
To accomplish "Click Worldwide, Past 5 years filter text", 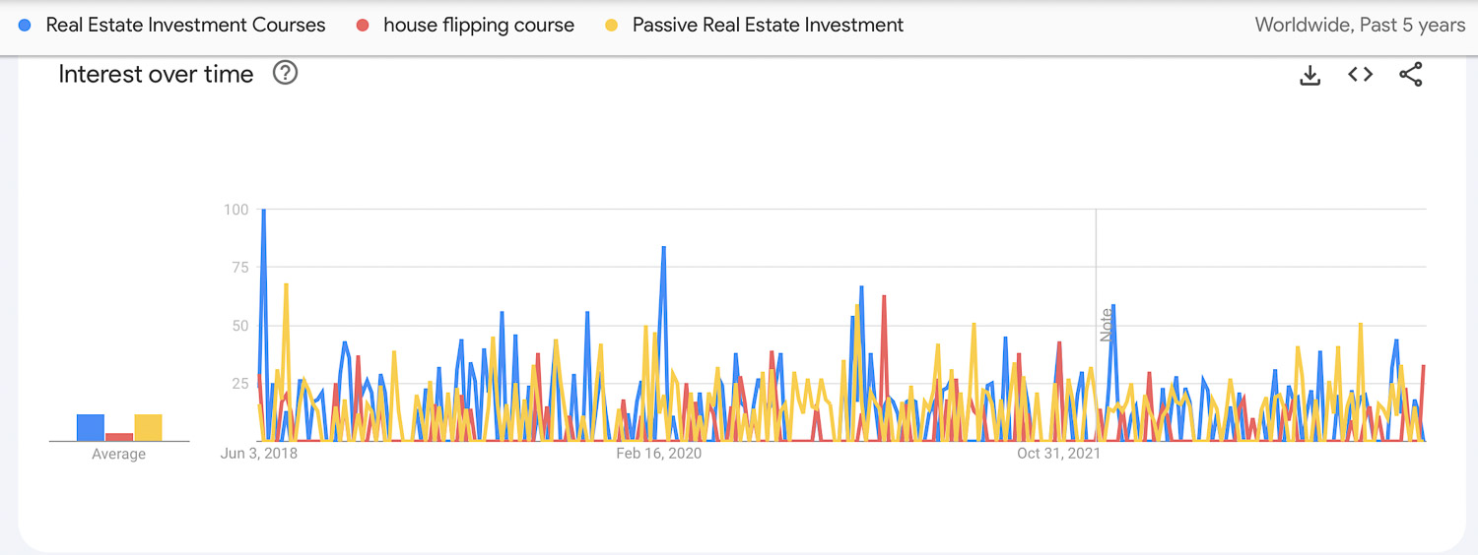I will (1360, 26).
